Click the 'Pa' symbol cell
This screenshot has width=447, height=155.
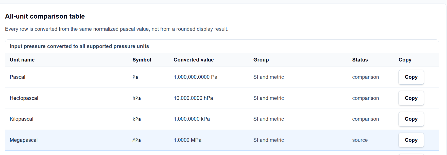click(135, 77)
